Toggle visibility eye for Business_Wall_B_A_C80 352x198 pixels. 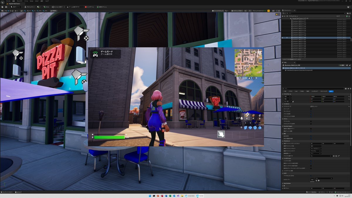[283, 38]
